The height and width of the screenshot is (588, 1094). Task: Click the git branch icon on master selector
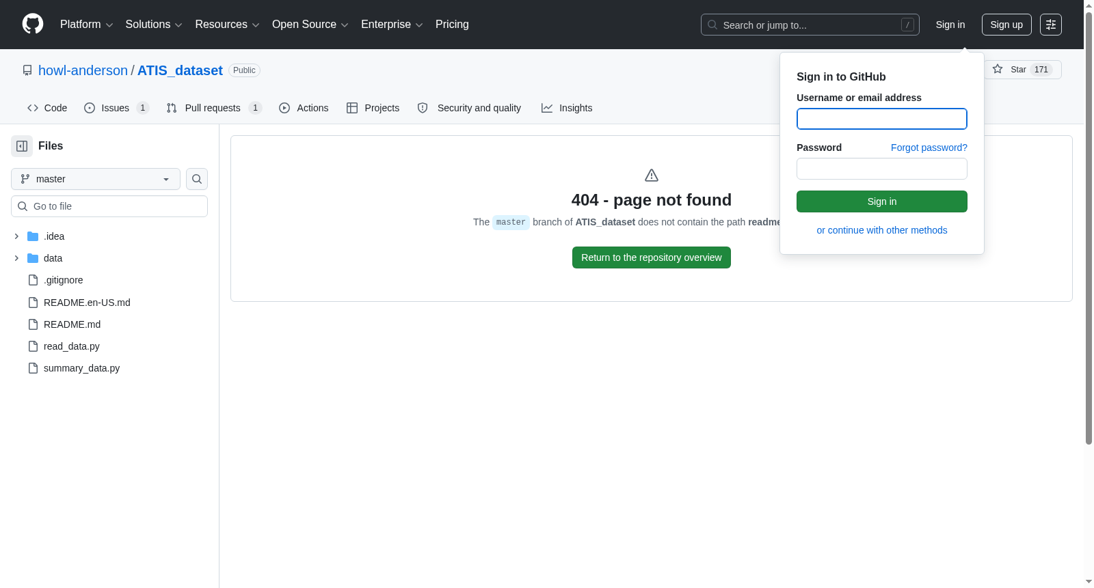pos(25,179)
